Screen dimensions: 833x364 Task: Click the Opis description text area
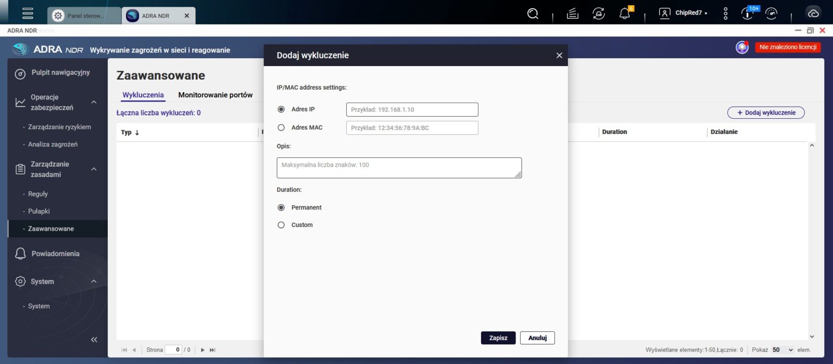click(399, 168)
